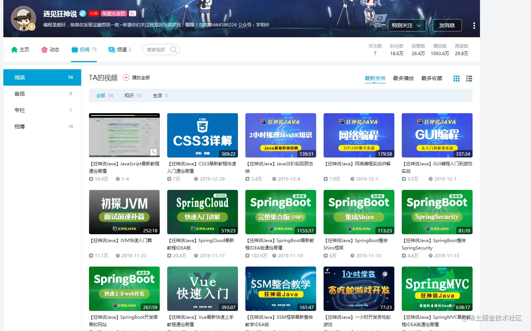The height and width of the screenshot is (331, 531).
Task: Click username 遇见狂神说
Action: pyautogui.click(x=60, y=14)
